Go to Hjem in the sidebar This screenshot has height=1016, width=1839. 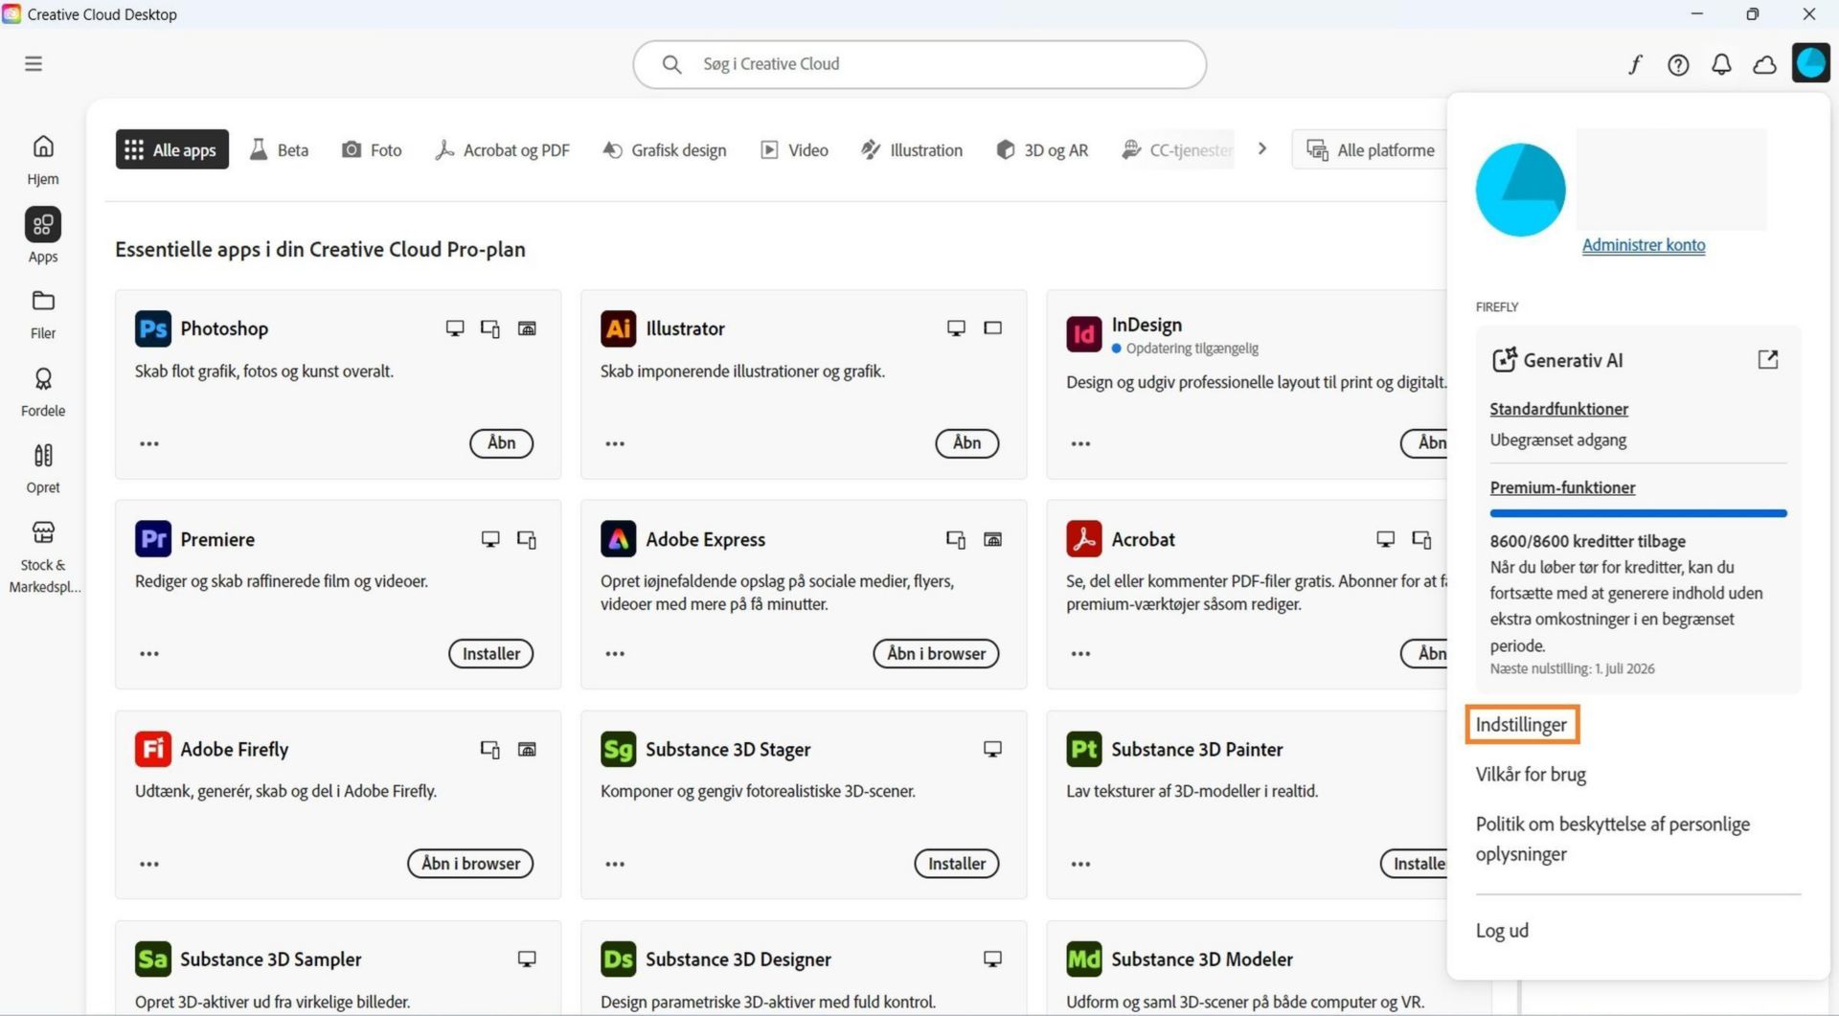[43, 160]
